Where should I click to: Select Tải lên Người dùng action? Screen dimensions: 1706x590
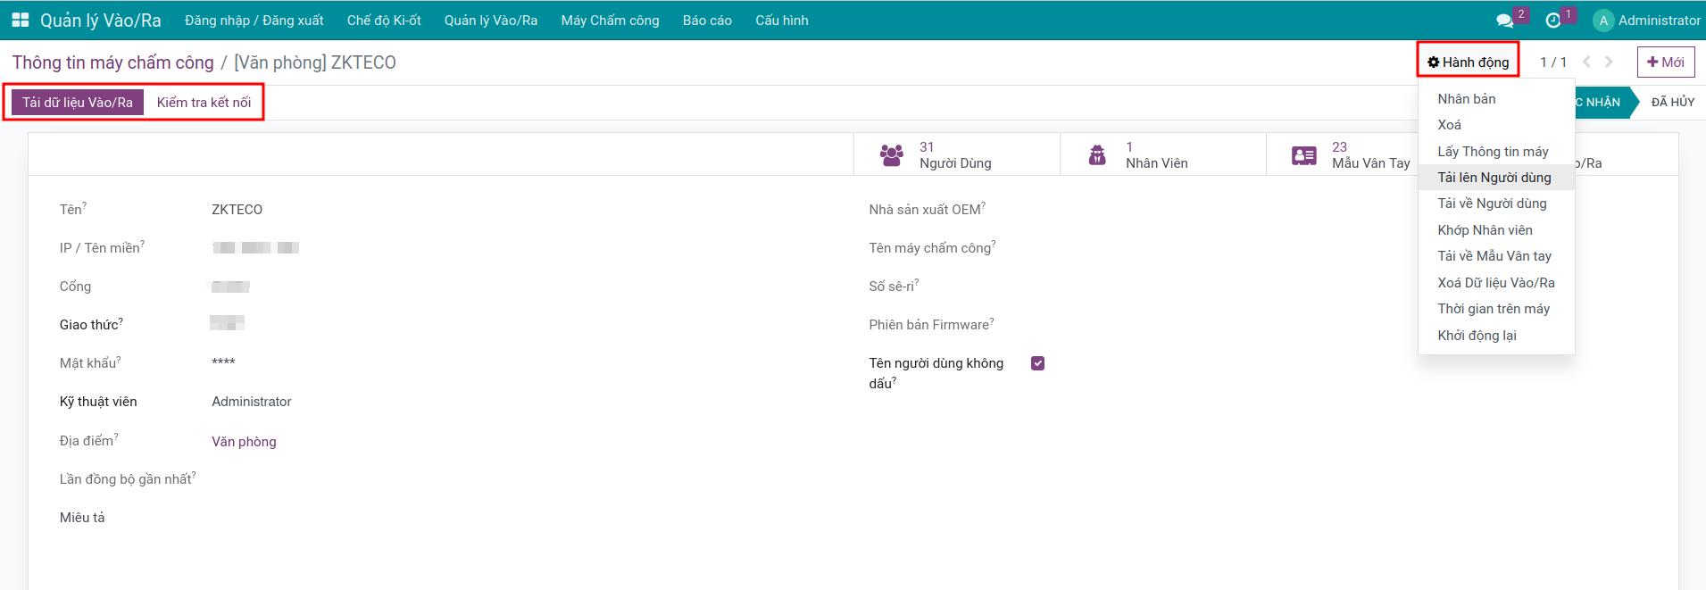click(x=1494, y=178)
